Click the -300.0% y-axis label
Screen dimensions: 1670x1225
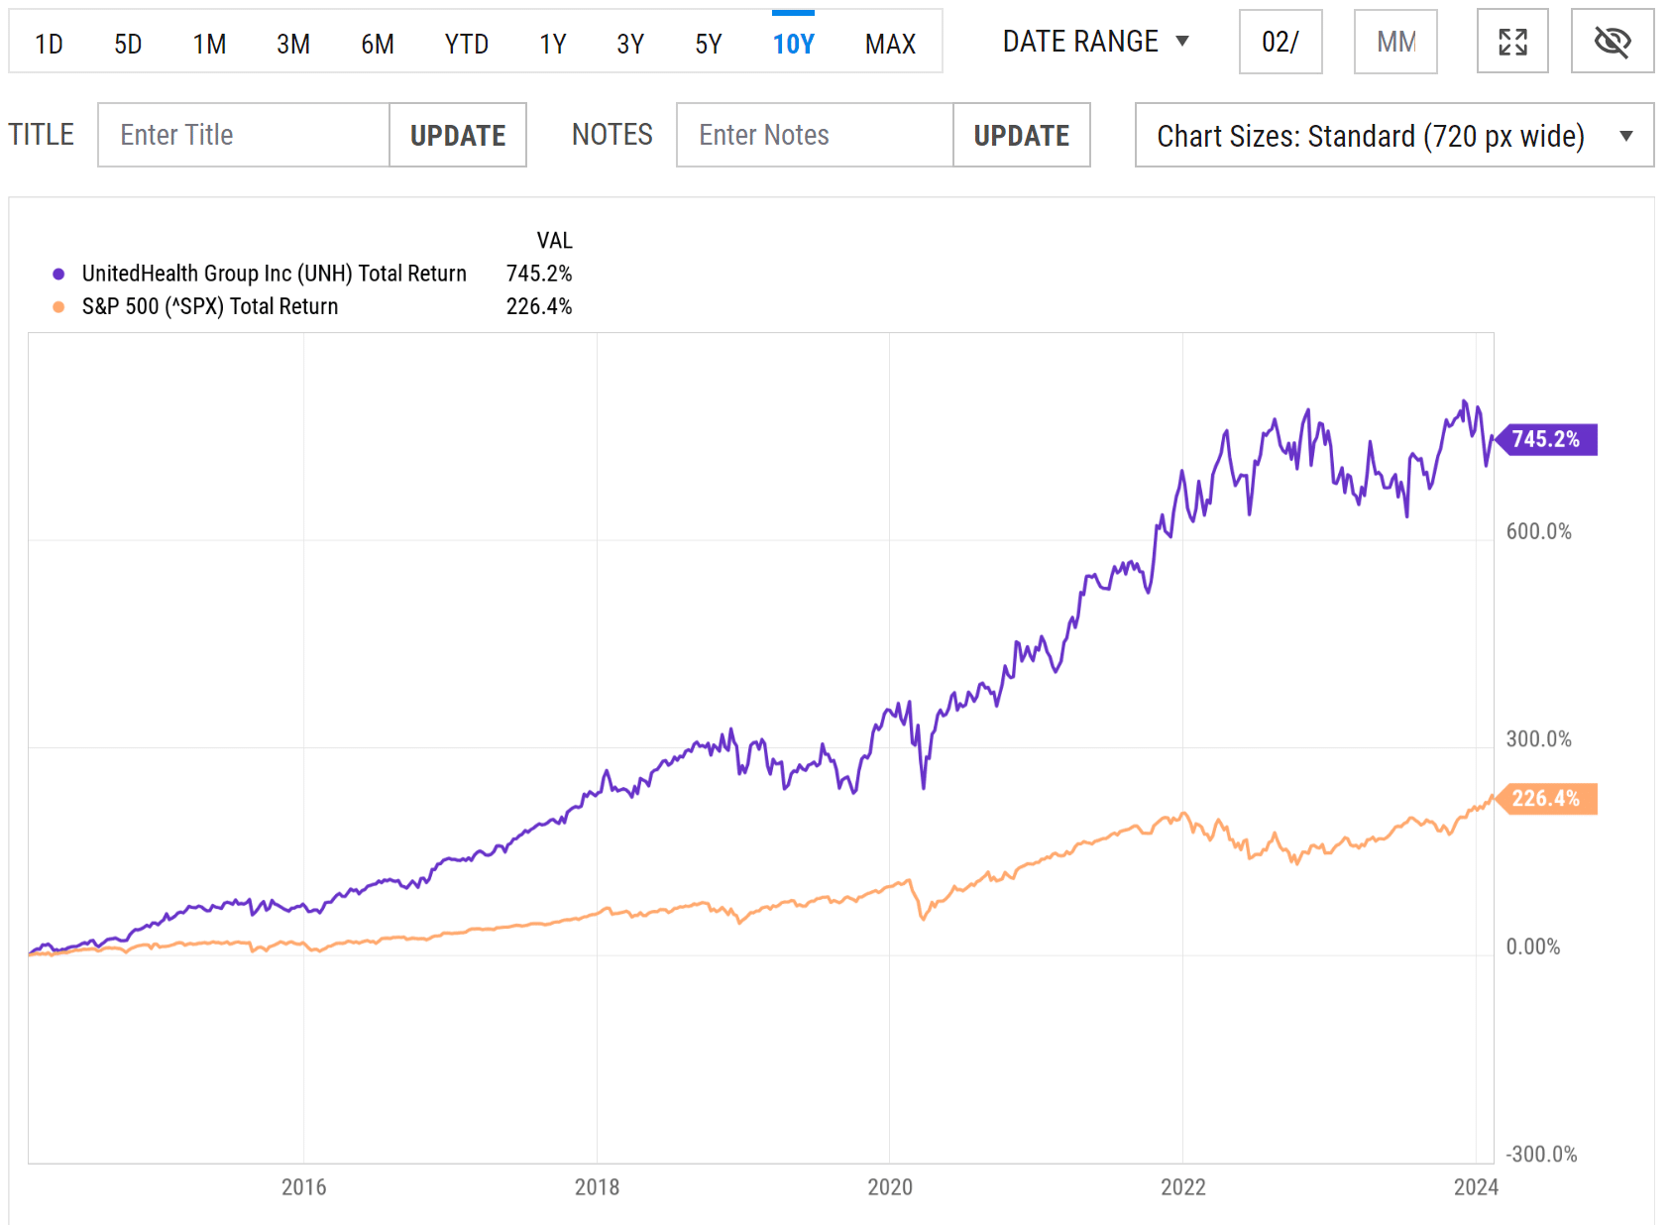point(1542,1154)
